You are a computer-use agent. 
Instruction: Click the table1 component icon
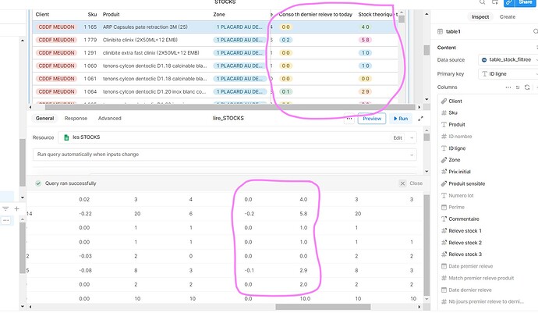tap(441, 31)
